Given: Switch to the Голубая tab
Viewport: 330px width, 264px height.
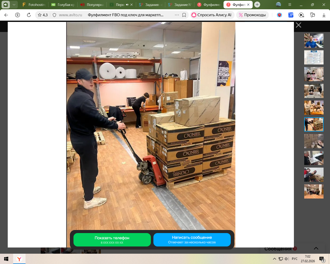Looking at the screenshot, I should [63, 5].
